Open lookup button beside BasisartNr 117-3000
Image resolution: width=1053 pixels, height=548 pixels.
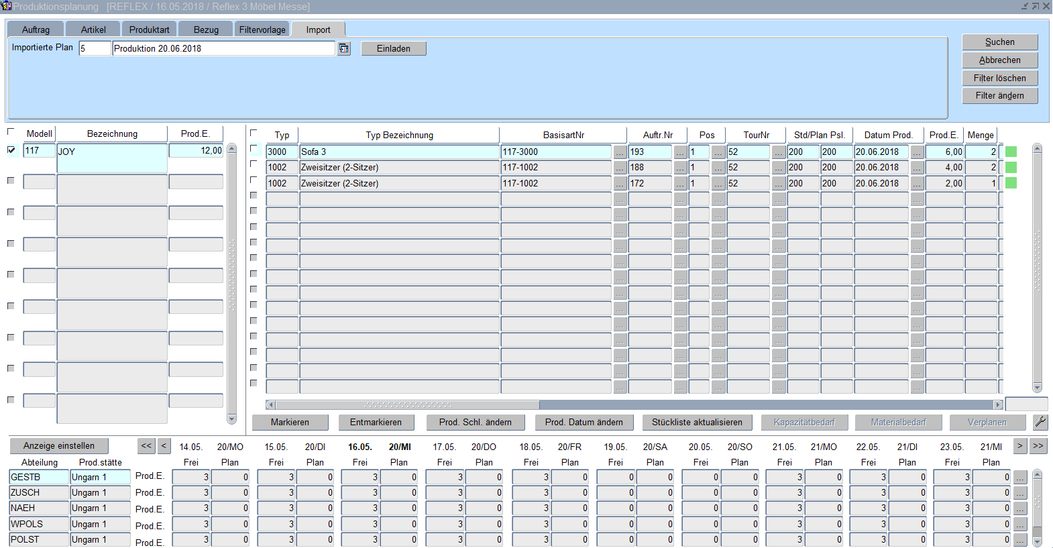pyautogui.click(x=620, y=152)
